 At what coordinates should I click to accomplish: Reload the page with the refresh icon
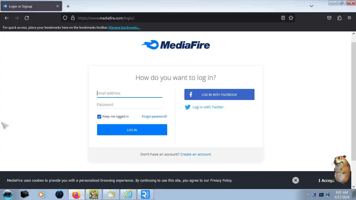click(x=27, y=18)
